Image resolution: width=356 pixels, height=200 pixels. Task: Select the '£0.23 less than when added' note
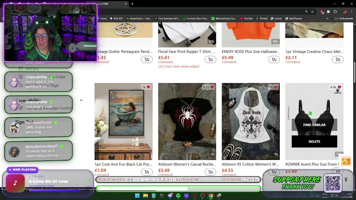point(179,66)
